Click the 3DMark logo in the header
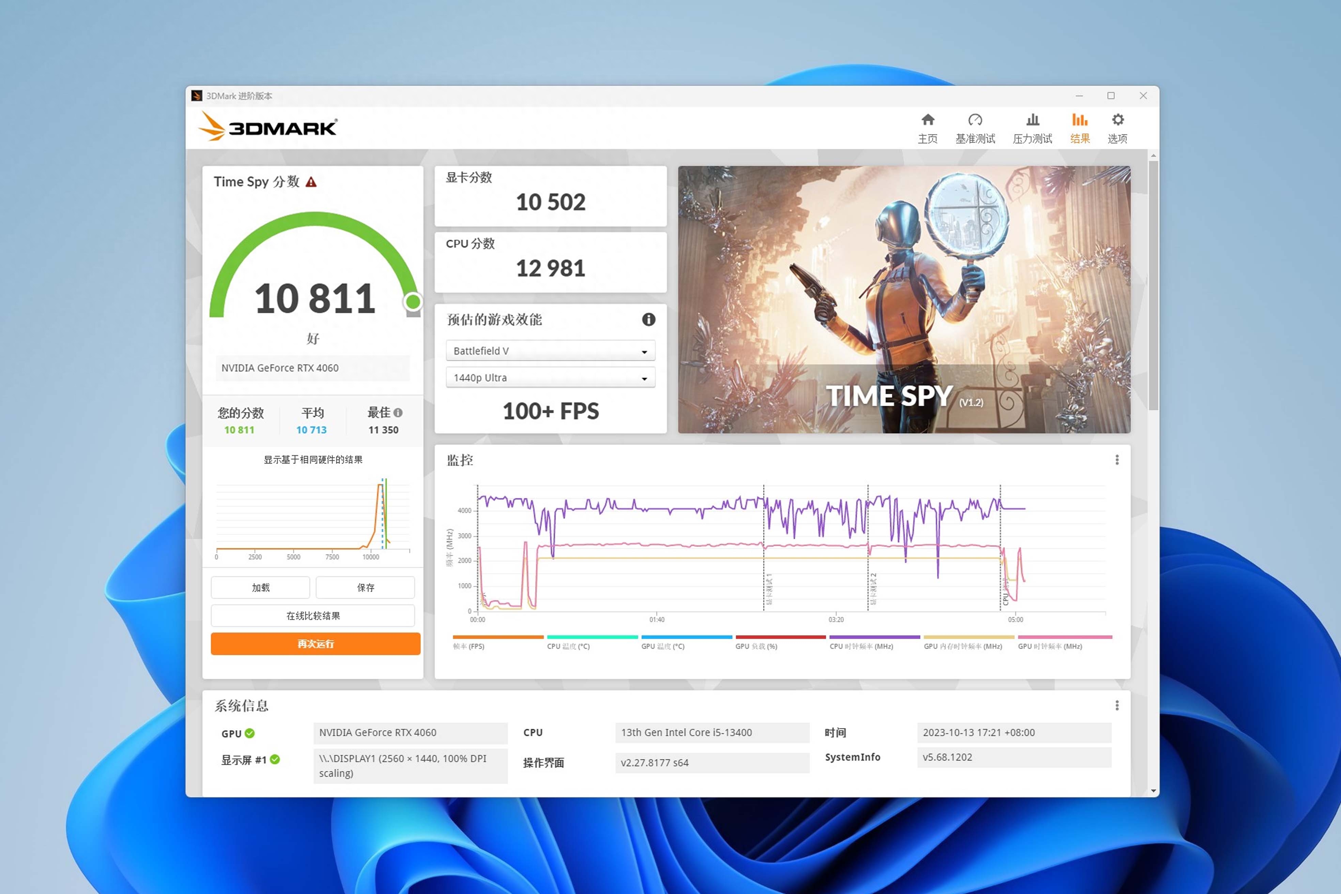The height and width of the screenshot is (894, 1341). pos(267,127)
